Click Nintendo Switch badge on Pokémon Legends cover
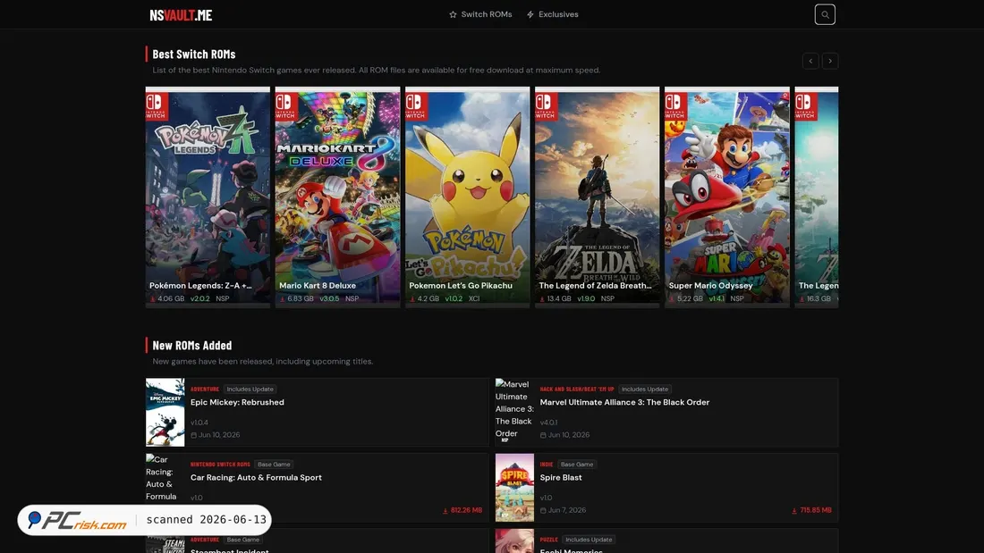This screenshot has height=553, width=984. 157,106
